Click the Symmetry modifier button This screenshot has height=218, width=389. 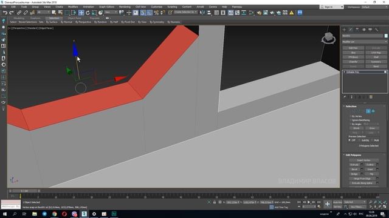tap(376, 62)
